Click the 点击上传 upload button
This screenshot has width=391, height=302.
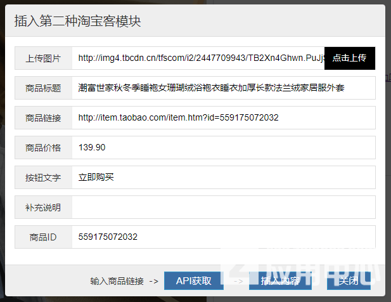pyautogui.click(x=349, y=58)
